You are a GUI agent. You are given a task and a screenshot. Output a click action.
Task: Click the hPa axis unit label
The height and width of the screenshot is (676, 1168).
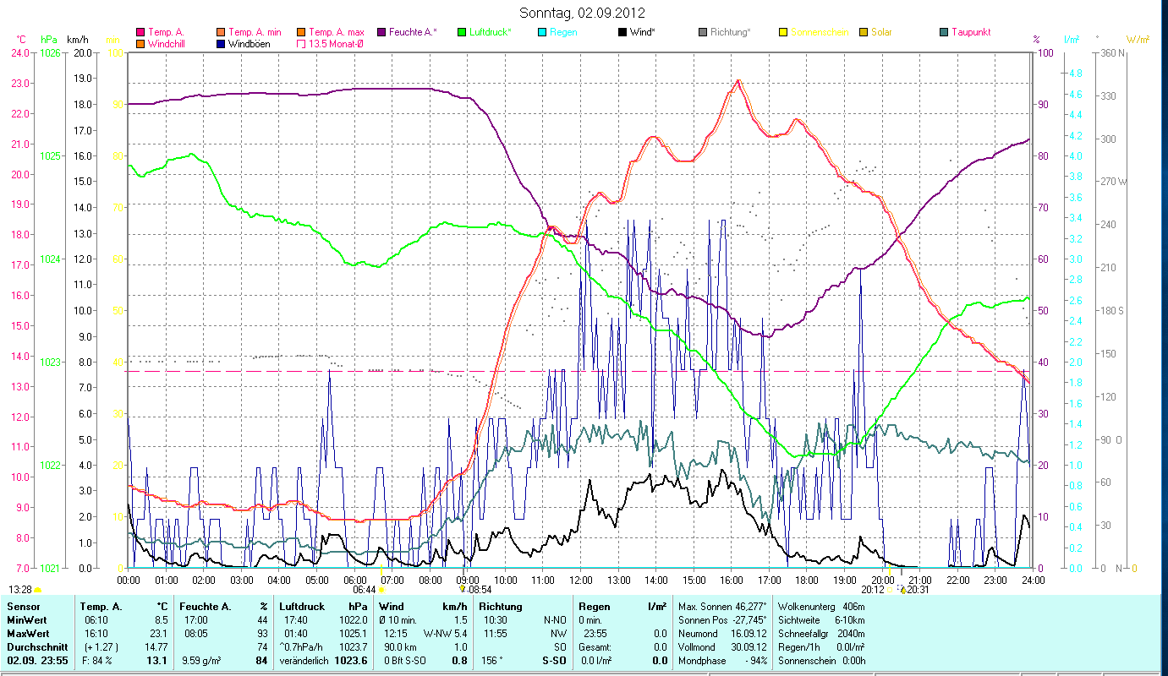pyautogui.click(x=49, y=40)
